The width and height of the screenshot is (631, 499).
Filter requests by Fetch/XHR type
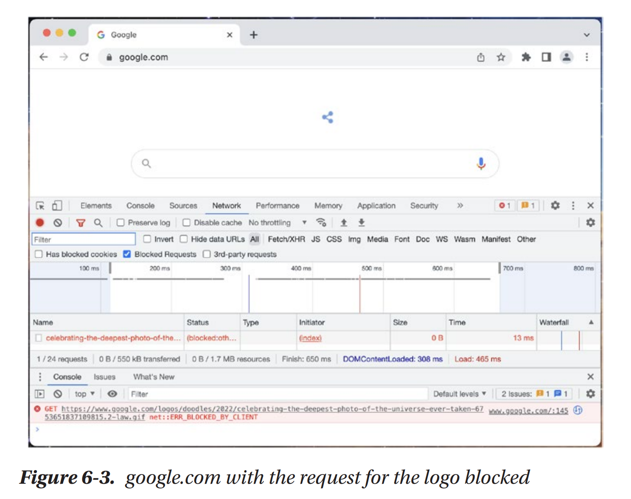(286, 239)
